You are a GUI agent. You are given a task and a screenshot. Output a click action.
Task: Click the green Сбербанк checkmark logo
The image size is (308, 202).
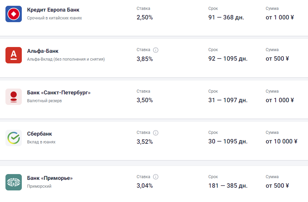click(x=14, y=138)
